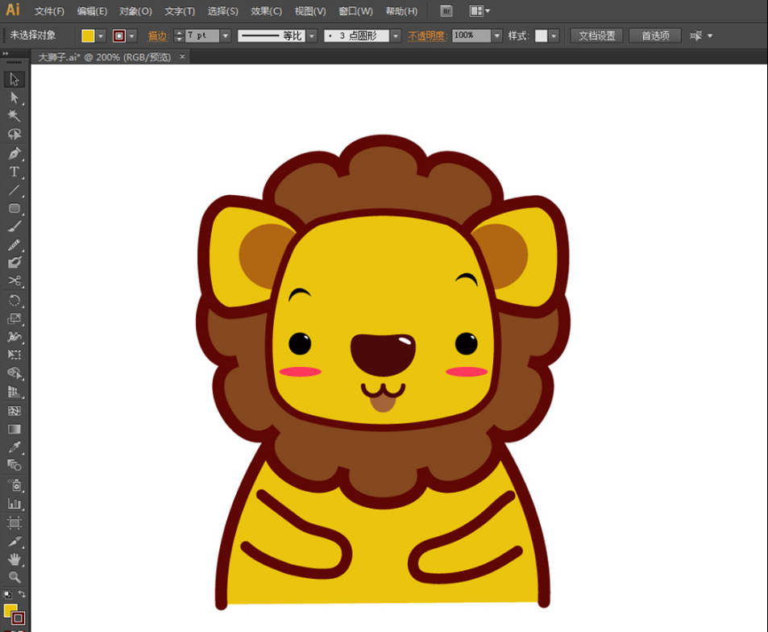
Task: Pick the Scissors tool
Action: point(14,281)
